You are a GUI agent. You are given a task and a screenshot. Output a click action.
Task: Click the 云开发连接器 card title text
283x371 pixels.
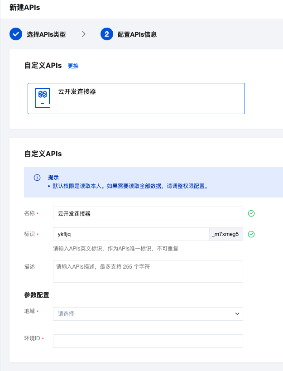pos(77,92)
